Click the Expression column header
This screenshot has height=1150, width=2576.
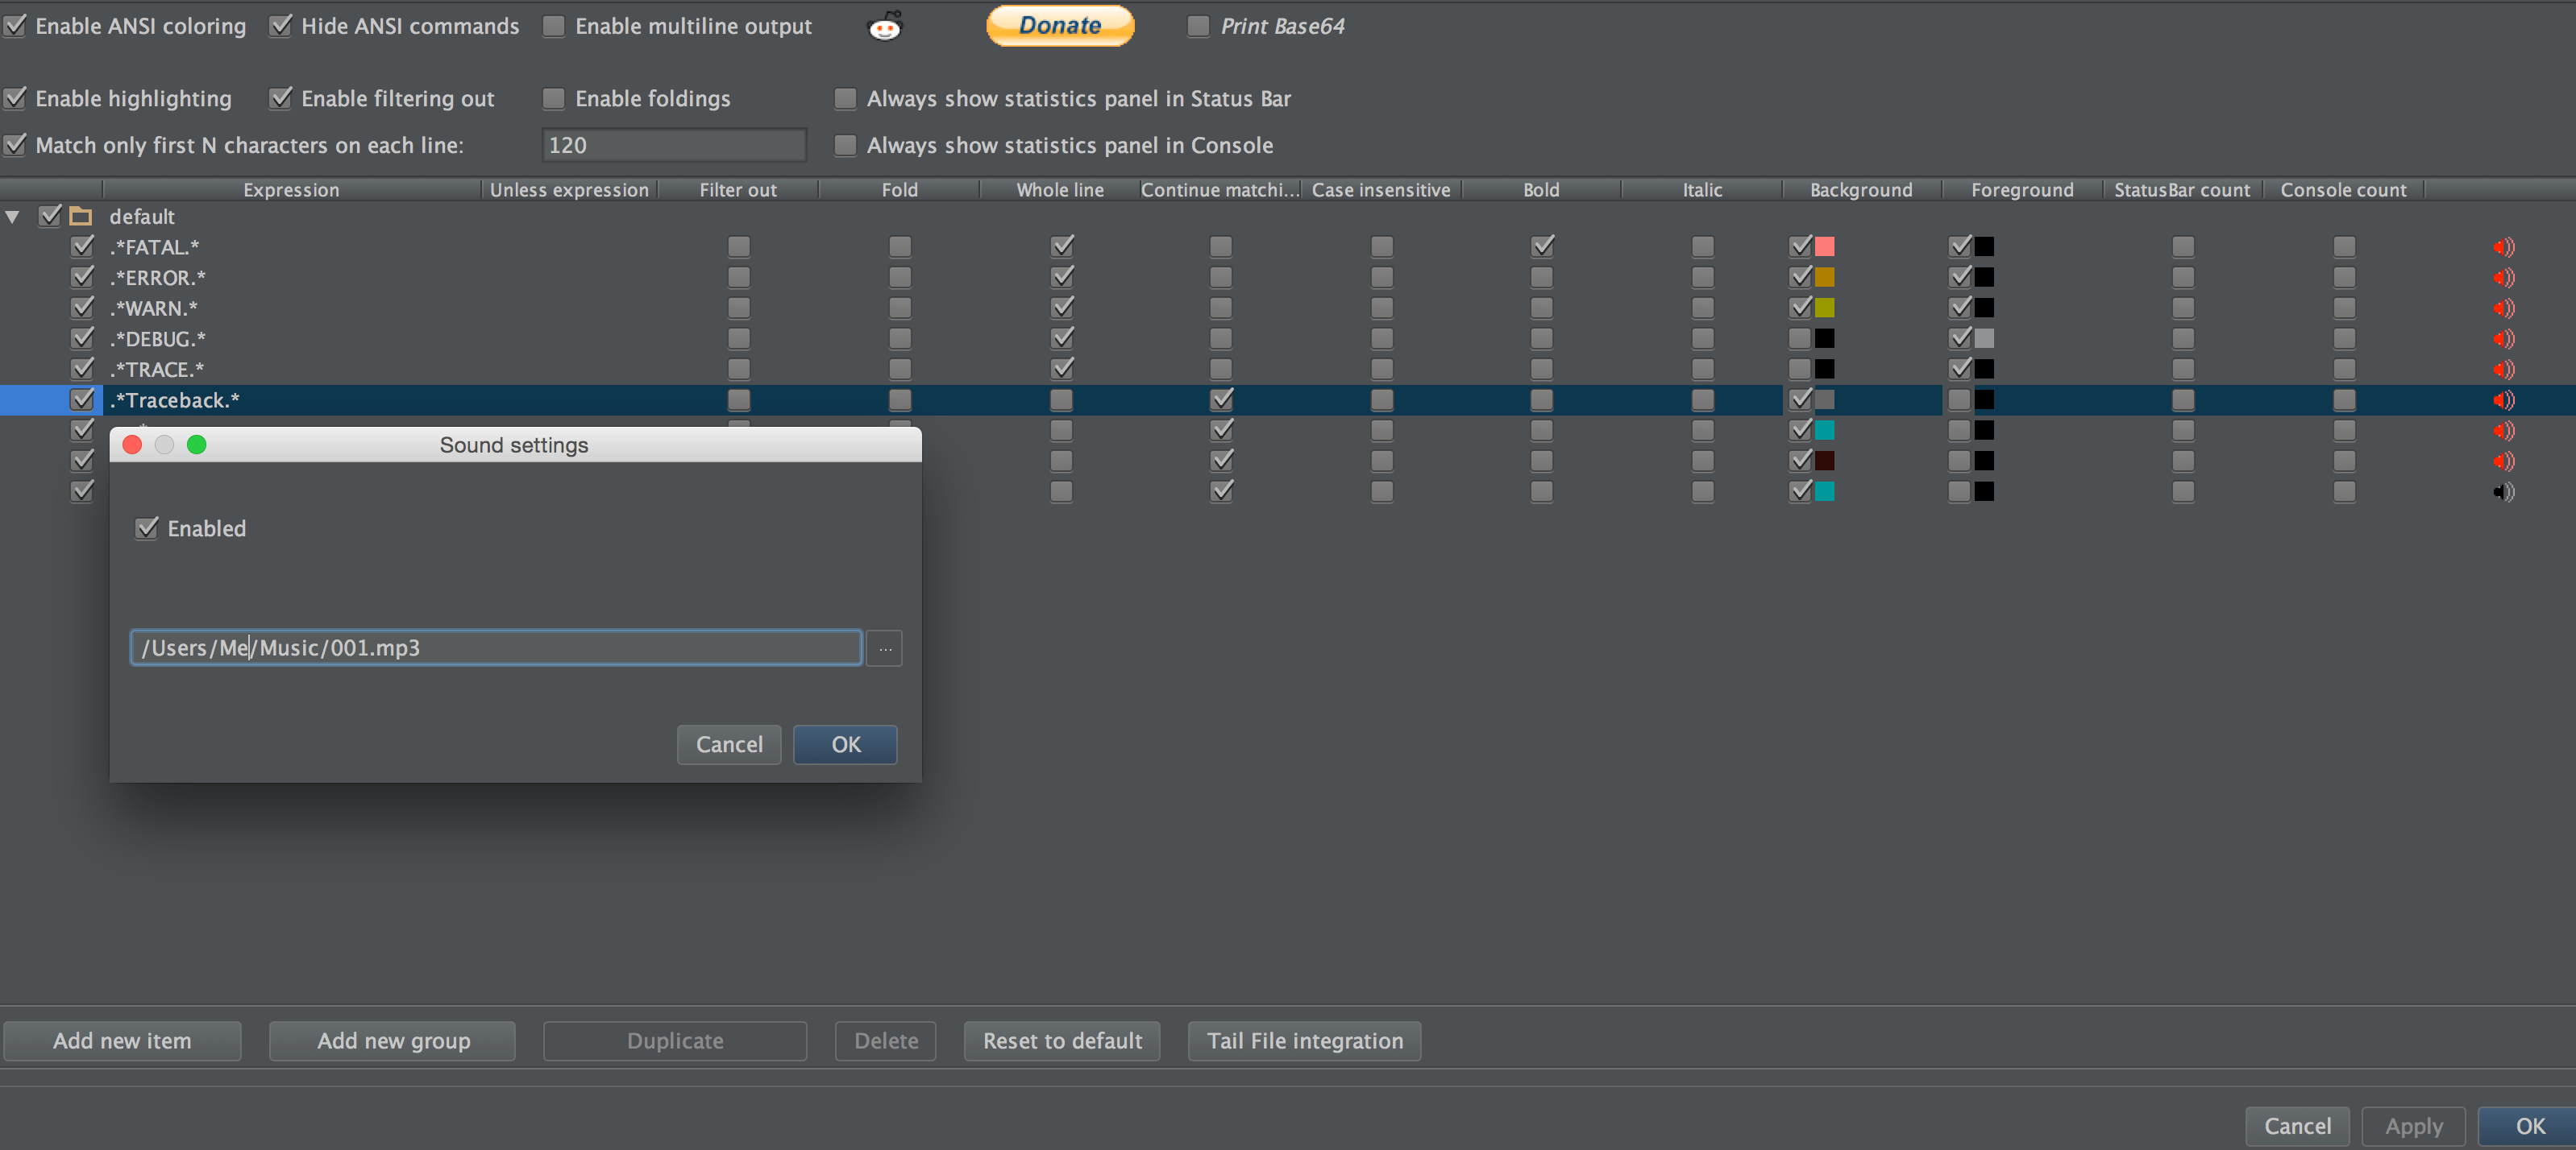[291, 190]
